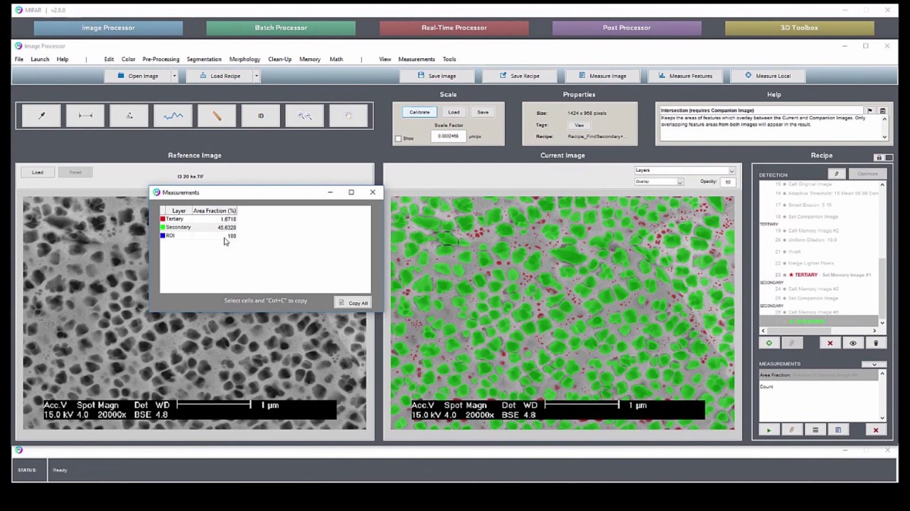The width and height of the screenshot is (910, 511).
Task: Click the Calibrate button
Action: (x=419, y=112)
